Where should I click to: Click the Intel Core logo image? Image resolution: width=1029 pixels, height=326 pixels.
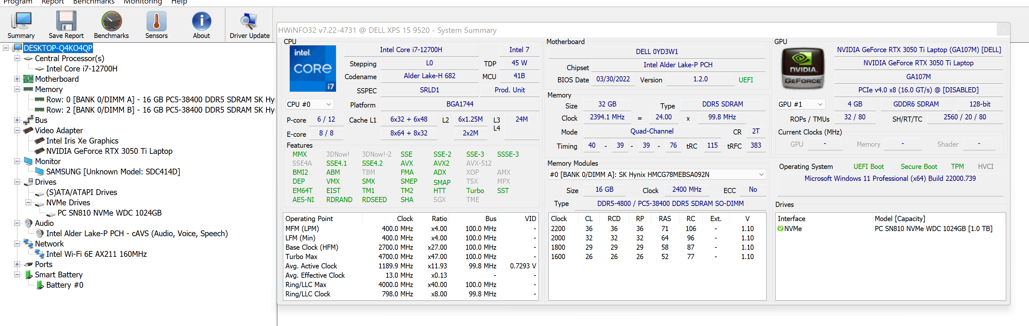[x=313, y=68]
